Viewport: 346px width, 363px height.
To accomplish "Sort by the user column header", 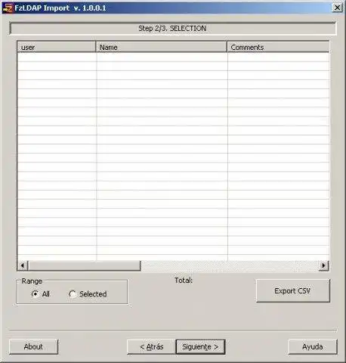I will (x=57, y=47).
